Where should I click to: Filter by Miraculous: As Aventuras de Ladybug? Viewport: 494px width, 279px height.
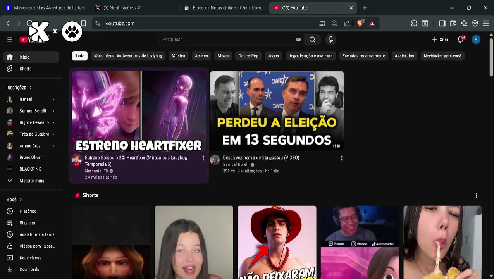pos(128,56)
